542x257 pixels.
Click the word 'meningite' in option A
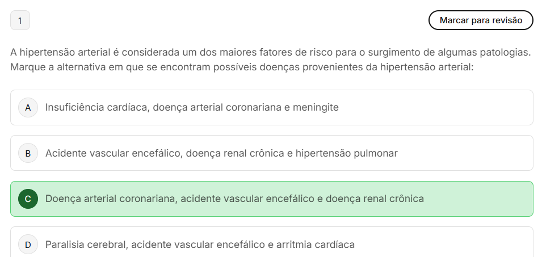click(316, 107)
